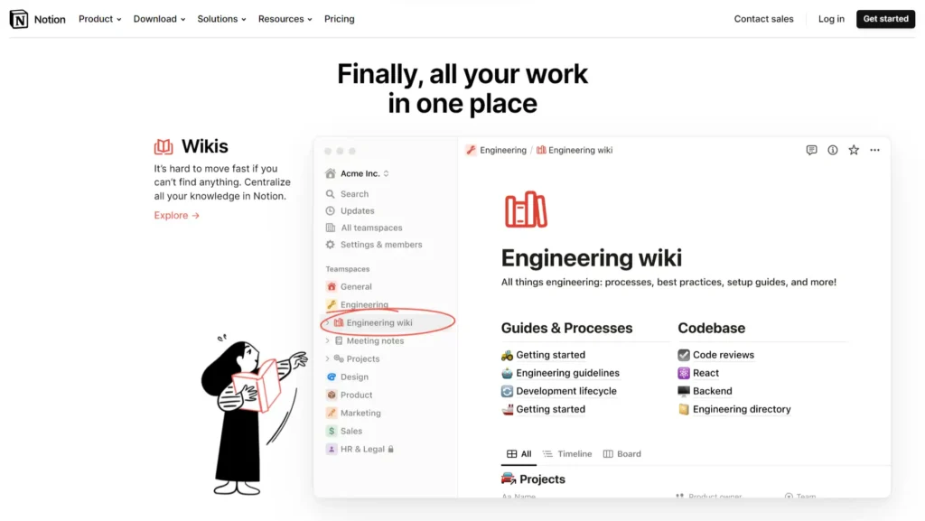Click the Search magnifier in sidebar
The width and height of the screenshot is (925, 521).
pos(331,194)
